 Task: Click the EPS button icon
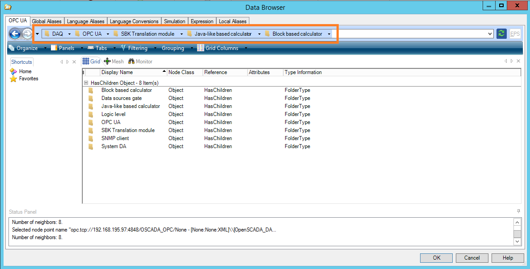[515, 34]
